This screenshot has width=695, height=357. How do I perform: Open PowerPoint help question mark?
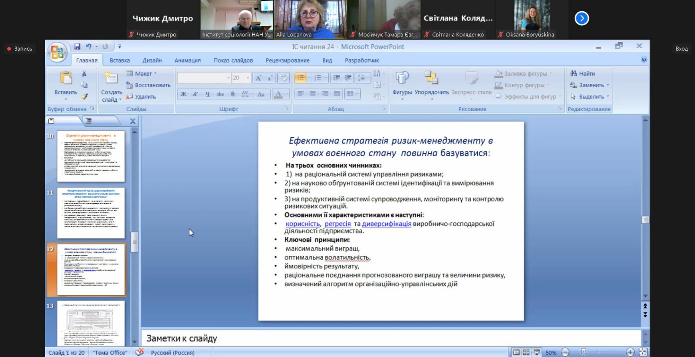tap(644, 59)
